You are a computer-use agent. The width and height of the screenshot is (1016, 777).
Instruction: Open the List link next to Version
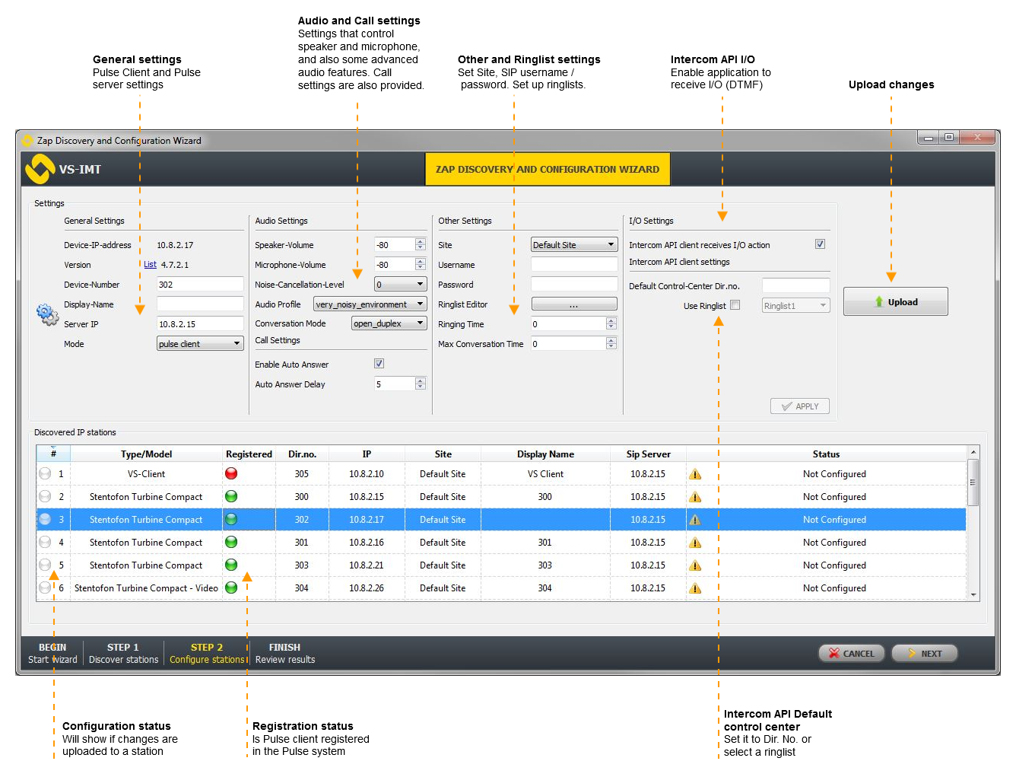[x=150, y=265]
